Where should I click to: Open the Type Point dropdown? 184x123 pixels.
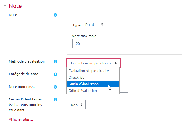pyautogui.click(x=94, y=25)
